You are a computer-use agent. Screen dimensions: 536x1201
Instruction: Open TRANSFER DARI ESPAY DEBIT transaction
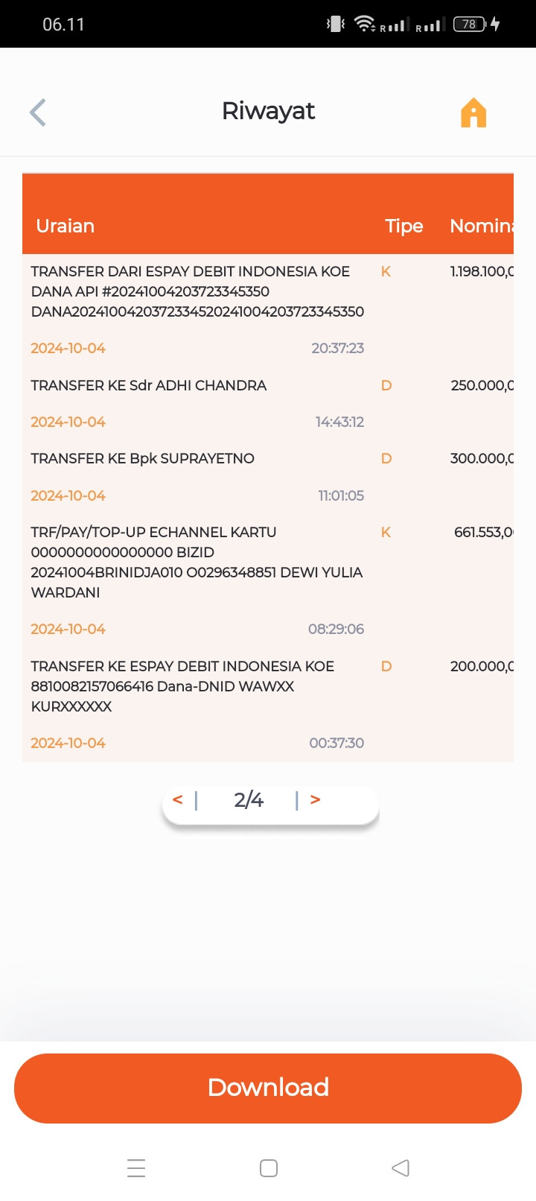click(268, 310)
